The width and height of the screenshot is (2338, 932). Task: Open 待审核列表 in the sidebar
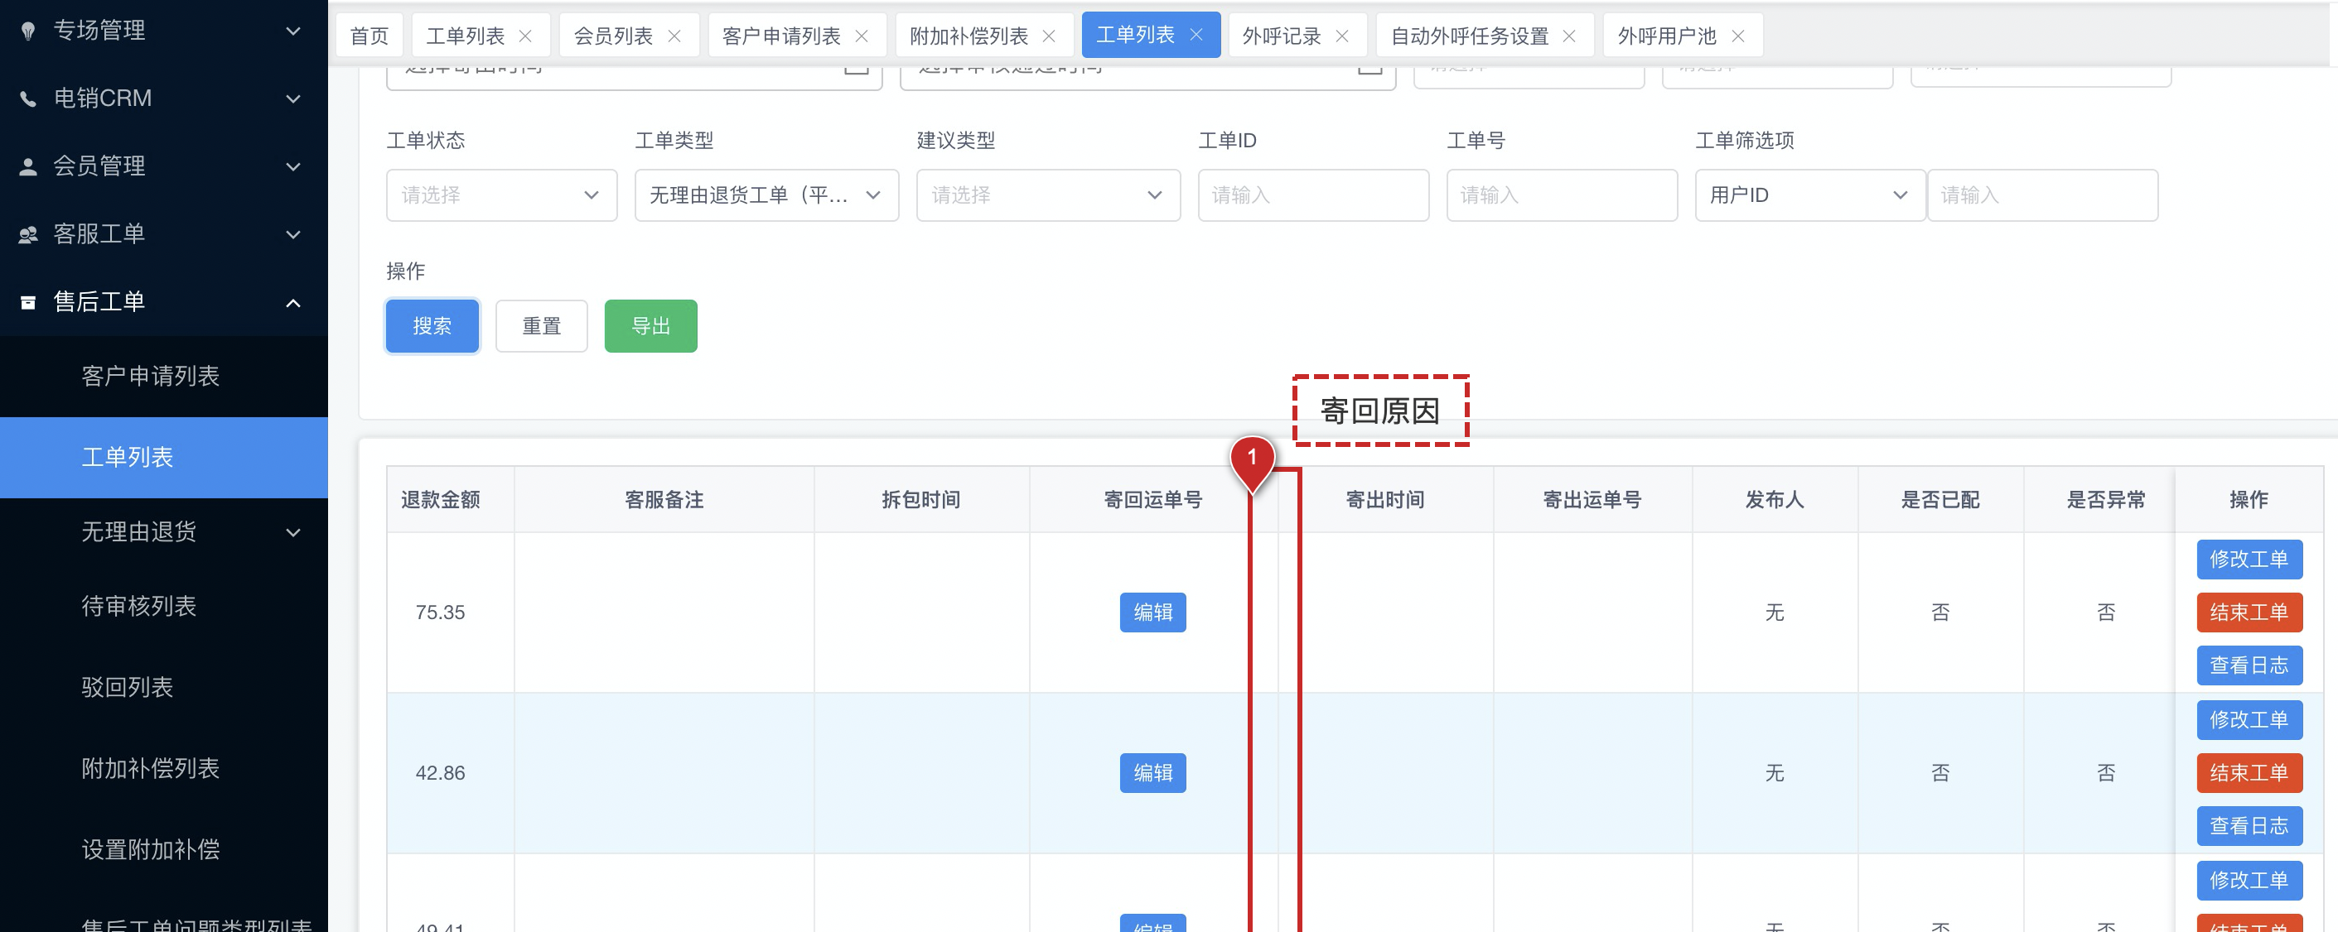[x=163, y=607]
